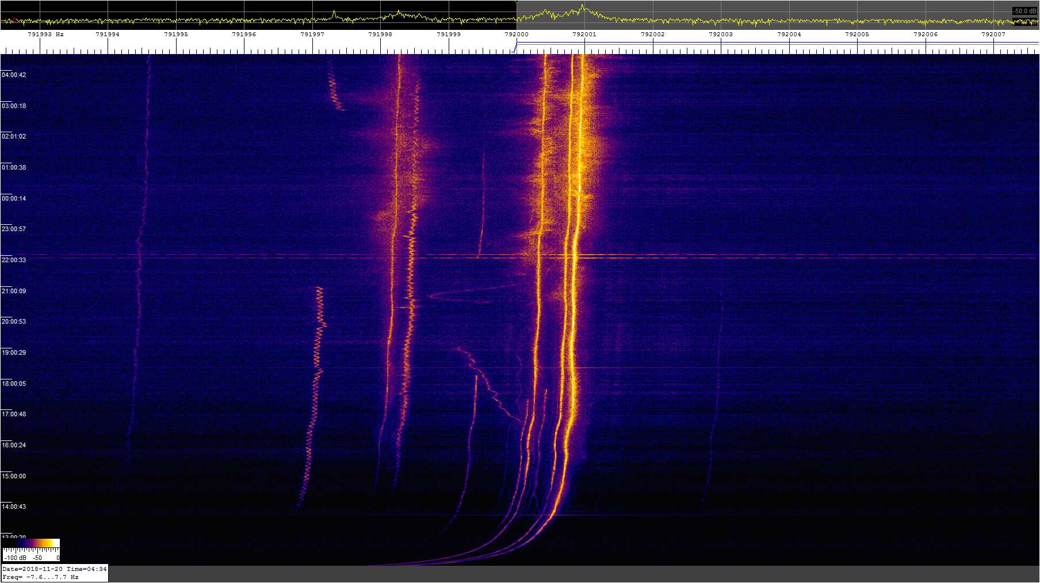
Task: Click the 791993 Hz frequency axis label
Action: point(45,34)
